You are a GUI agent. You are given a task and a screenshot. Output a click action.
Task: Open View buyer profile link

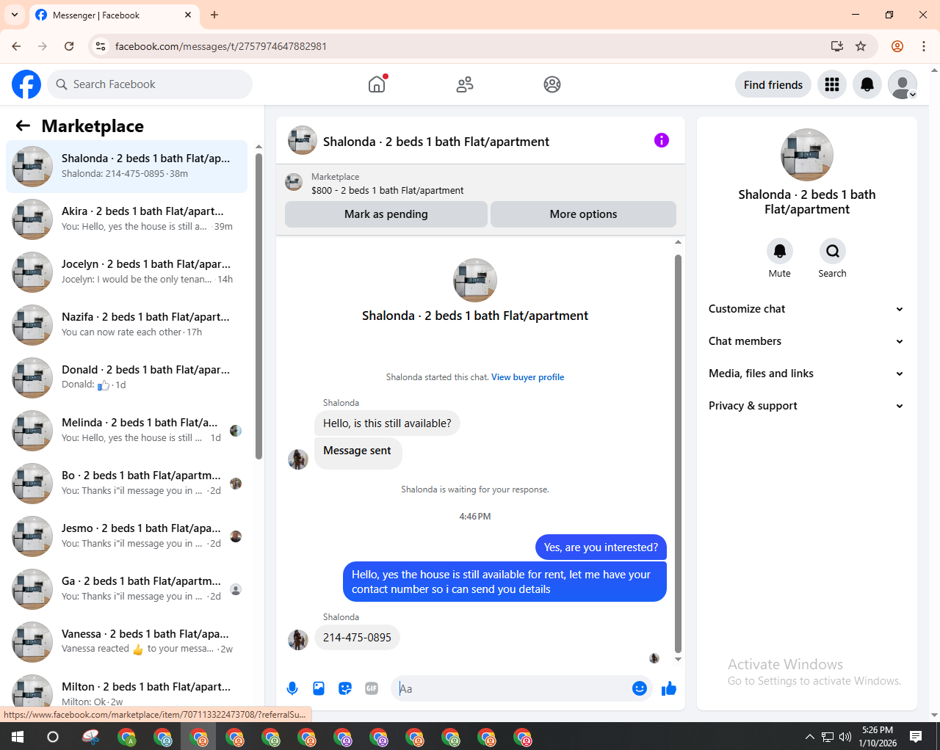pyautogui.click(x=528, y=377)
